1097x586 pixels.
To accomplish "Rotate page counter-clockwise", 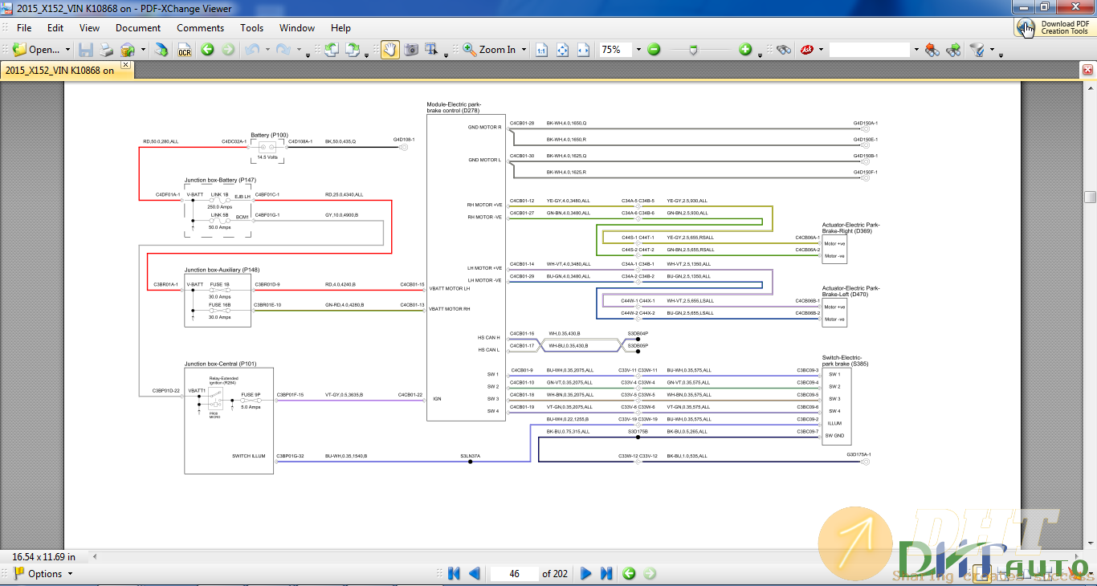I will pos(332,50).
